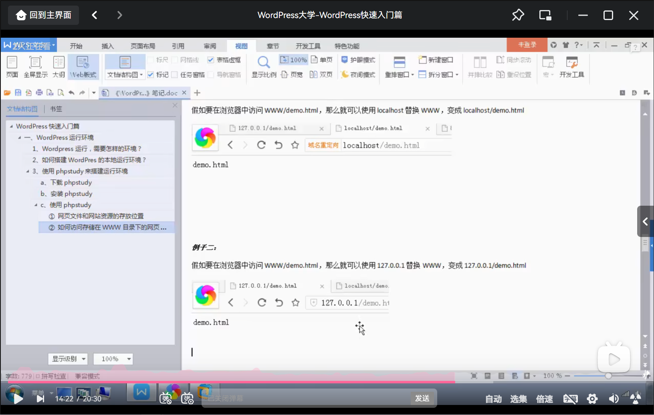Add a new document tab with plus
Image resolution: width=654 pixels, height=415 pixels.
[197, 93]
